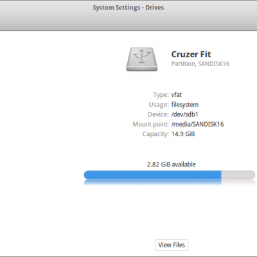Click the USB drive icon

tap(142, 59)
